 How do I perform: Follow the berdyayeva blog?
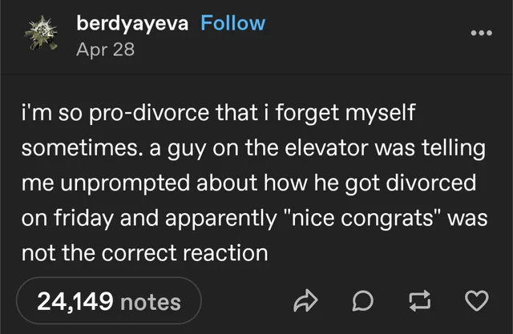coord(232,23)
